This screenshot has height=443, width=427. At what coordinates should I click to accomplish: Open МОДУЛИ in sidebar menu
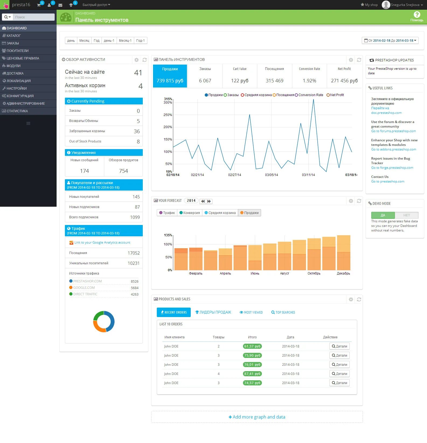pyautogui.click(x=28, y=66)
